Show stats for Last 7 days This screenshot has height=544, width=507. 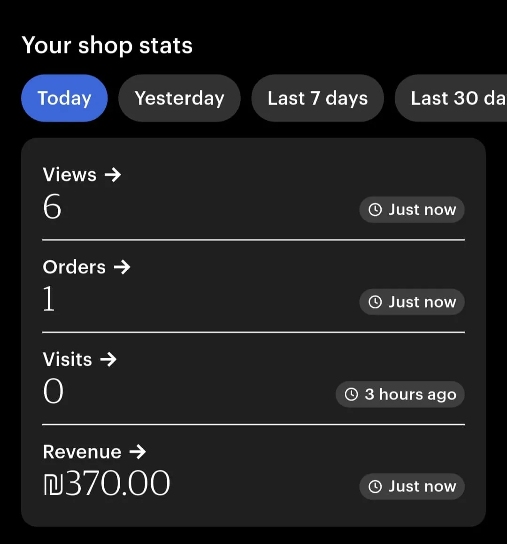[x=317, y=98]
